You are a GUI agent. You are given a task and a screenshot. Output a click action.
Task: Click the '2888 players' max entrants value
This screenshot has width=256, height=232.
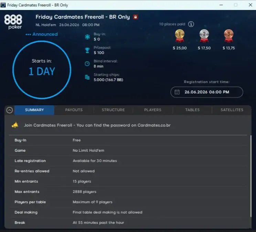coord(84,192)
